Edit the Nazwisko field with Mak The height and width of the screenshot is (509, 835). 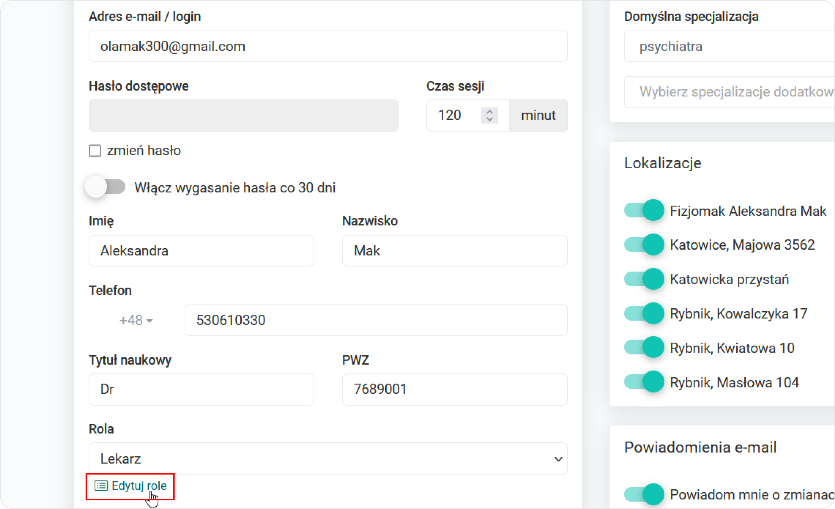[455, 250]
